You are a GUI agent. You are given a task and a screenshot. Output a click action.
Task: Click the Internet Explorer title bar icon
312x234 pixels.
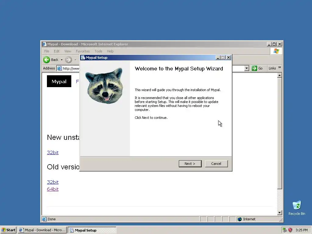tap(44, 44)
